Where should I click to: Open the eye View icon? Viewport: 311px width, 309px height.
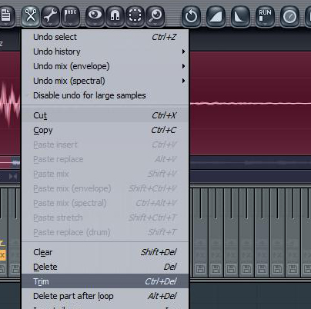(x=95, y=16)
